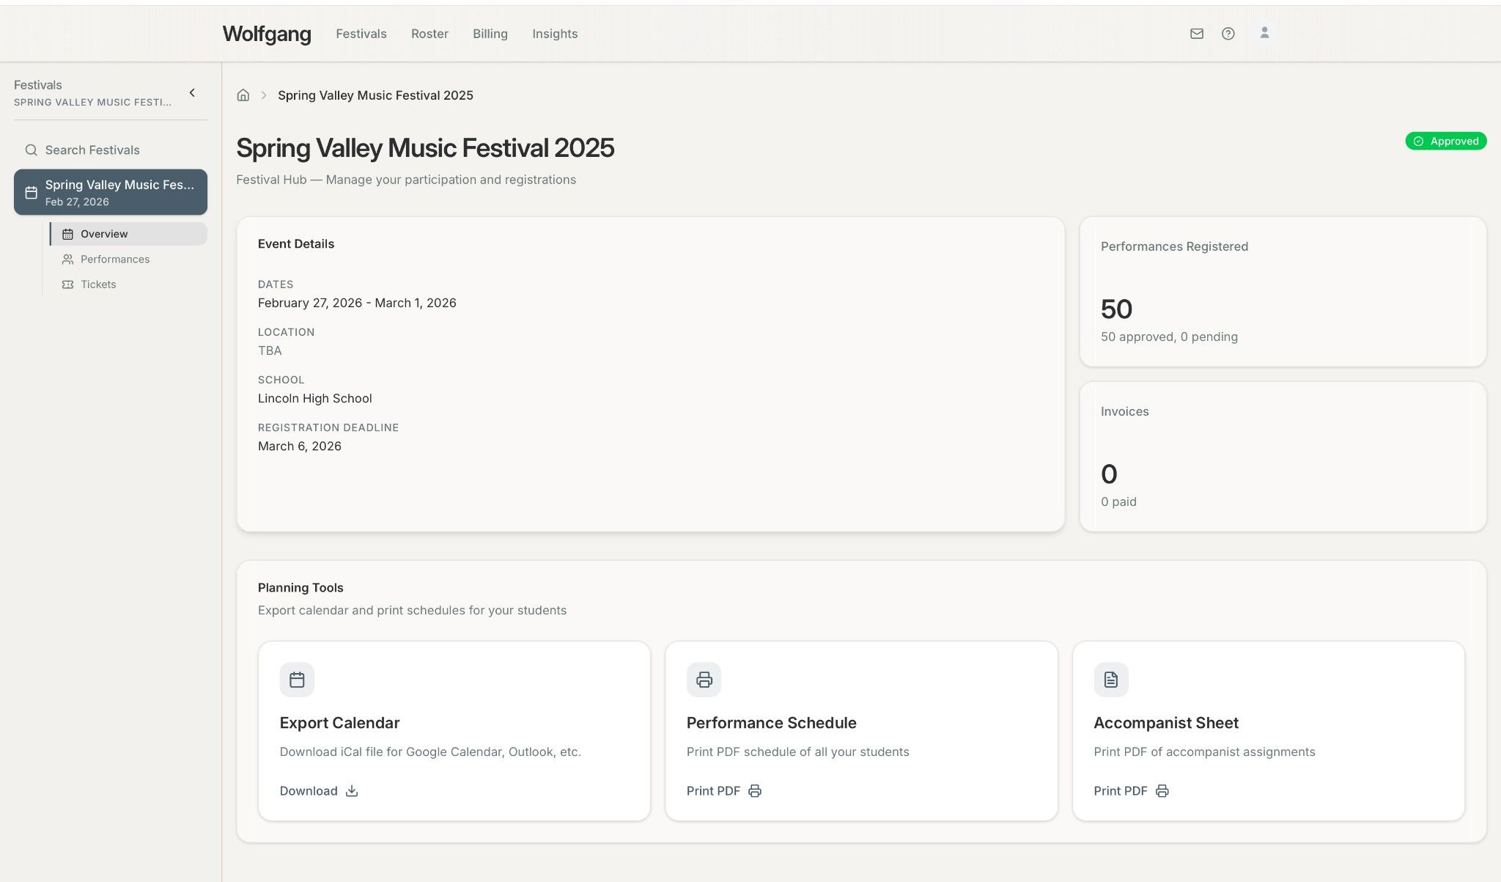Click the printer icon on Performance Schedule card
Viewport: 1501px width, 882px height.
click(x=704, y=679)
